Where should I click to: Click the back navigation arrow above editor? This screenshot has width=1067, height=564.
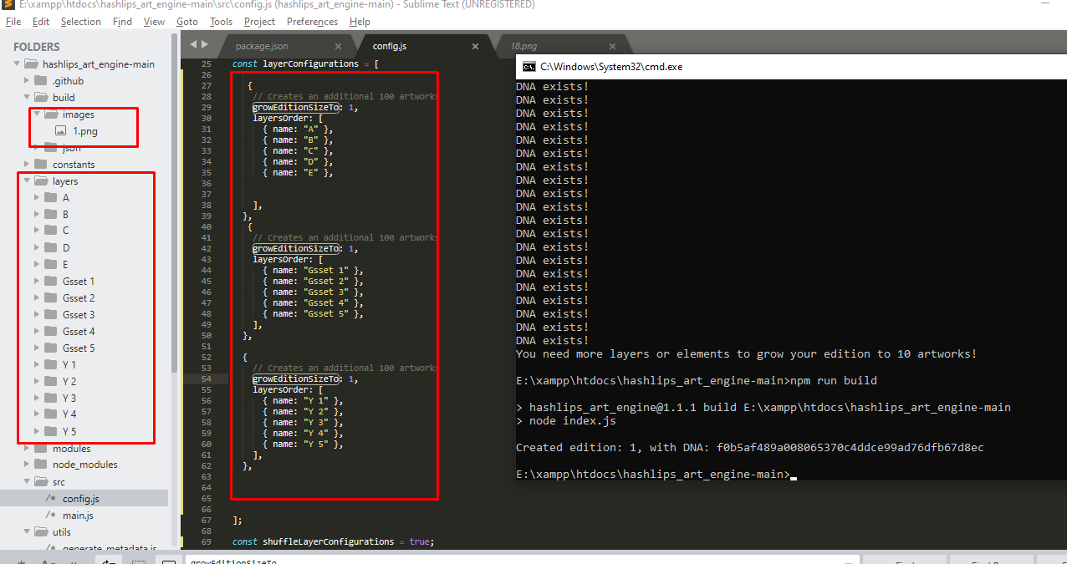(x=193, y=45)
